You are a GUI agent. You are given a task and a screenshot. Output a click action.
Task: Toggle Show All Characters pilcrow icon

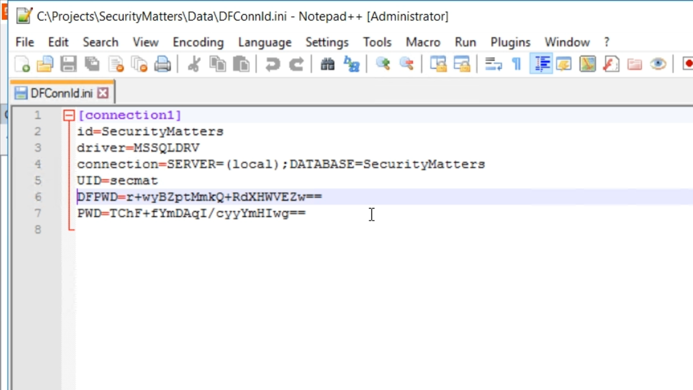click(517, 64)
